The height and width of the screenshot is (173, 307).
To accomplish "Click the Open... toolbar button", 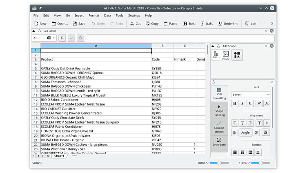I will pos(59,24).
